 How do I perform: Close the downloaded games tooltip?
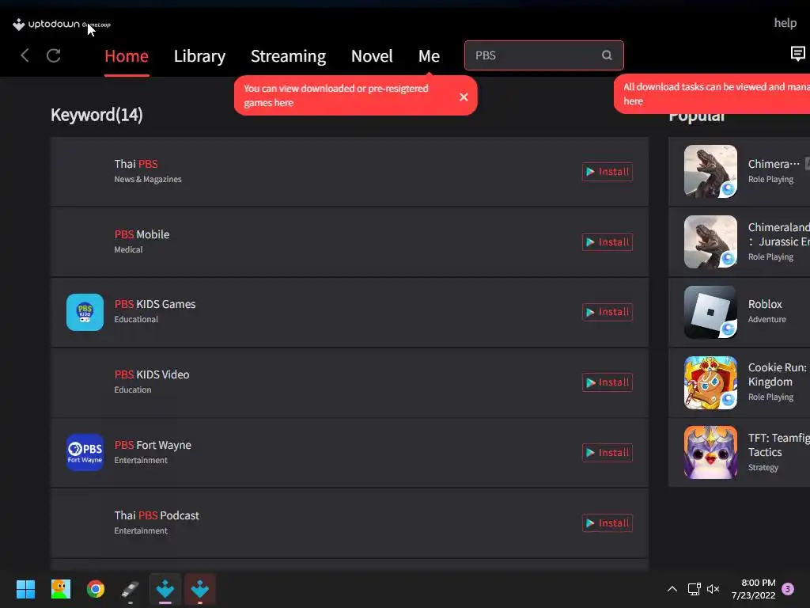464,97
